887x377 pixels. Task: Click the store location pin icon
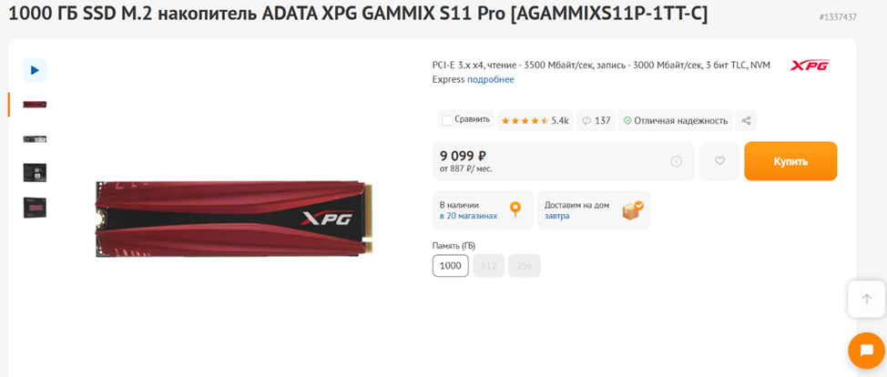click(x=515, y=210)
